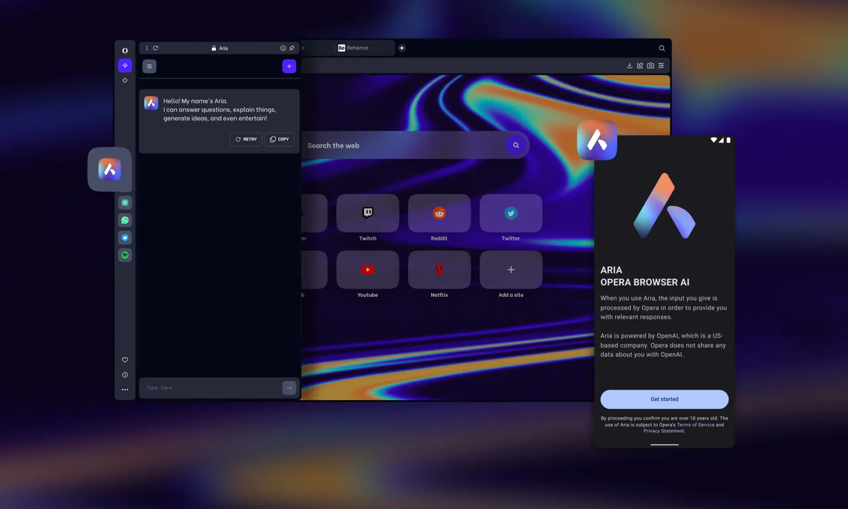Click the Wi-Fi icon in the phone status bar
This screenshot has width=848, height=509.
(713, 140)
